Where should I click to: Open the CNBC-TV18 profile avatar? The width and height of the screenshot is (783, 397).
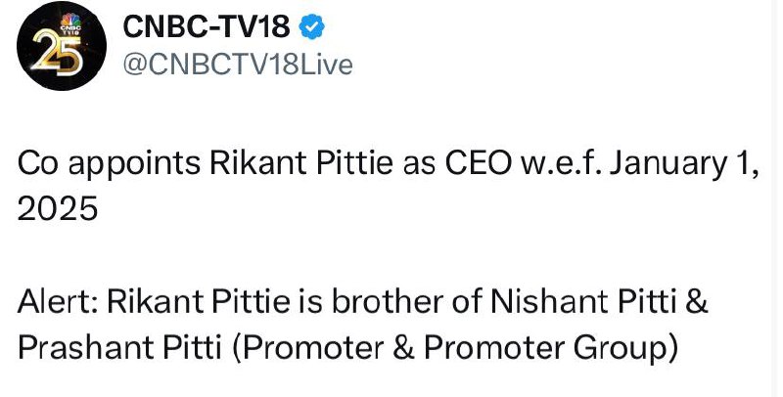(61, 46)
